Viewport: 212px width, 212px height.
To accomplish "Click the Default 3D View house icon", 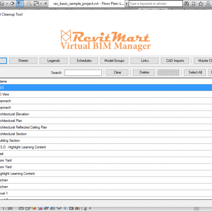I will pos(2,4).
